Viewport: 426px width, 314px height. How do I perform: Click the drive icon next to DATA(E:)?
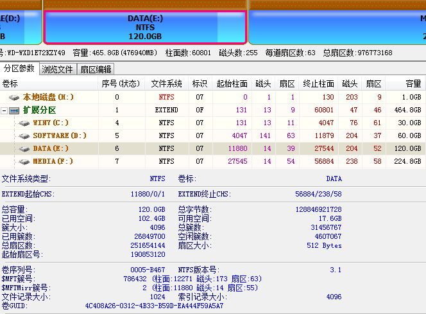pos(24,148)
